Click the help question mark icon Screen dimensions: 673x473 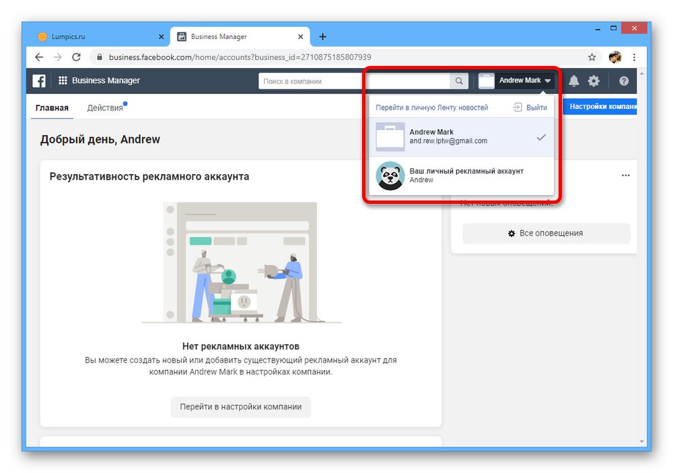(624, 81)
